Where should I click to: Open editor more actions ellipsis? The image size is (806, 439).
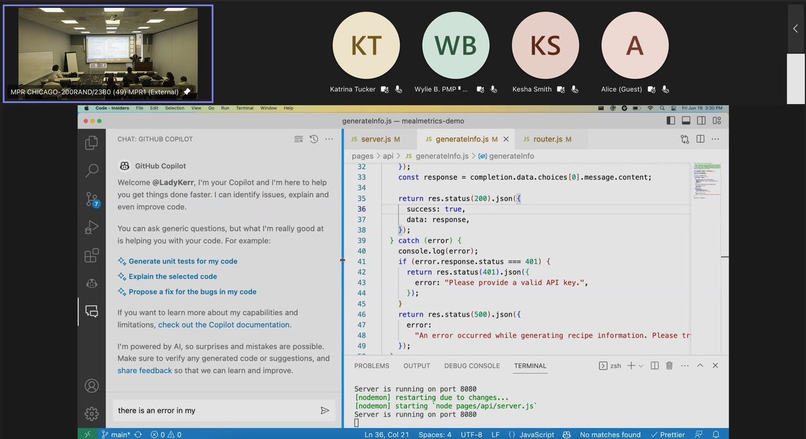(715, 140)
